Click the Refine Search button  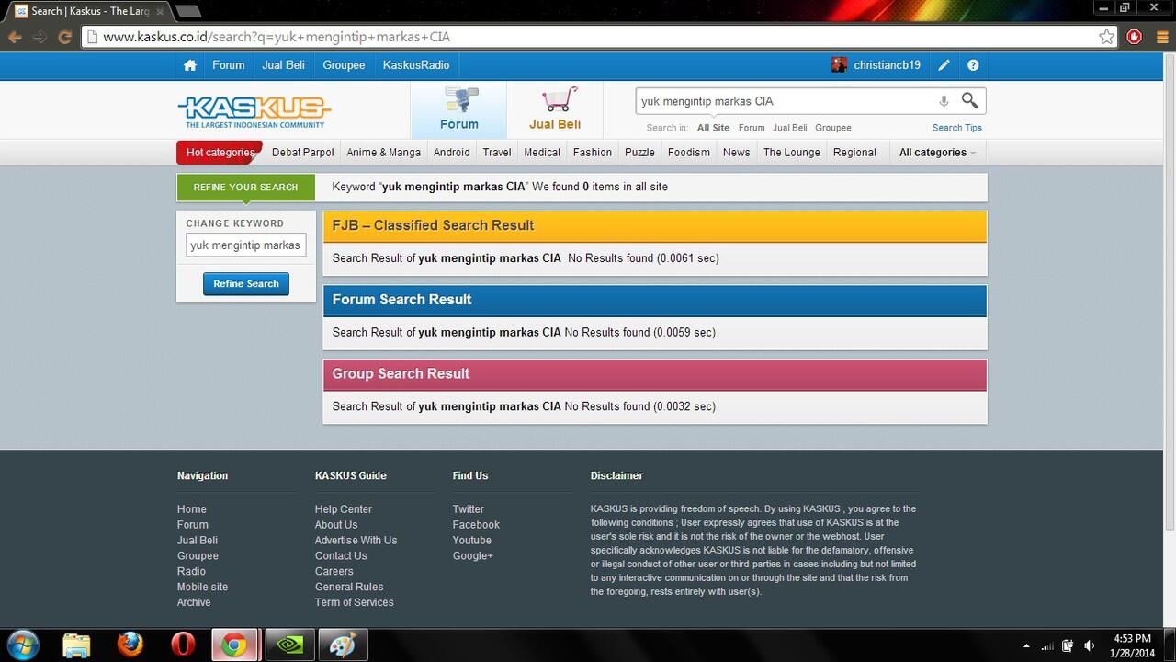(246, 284)
